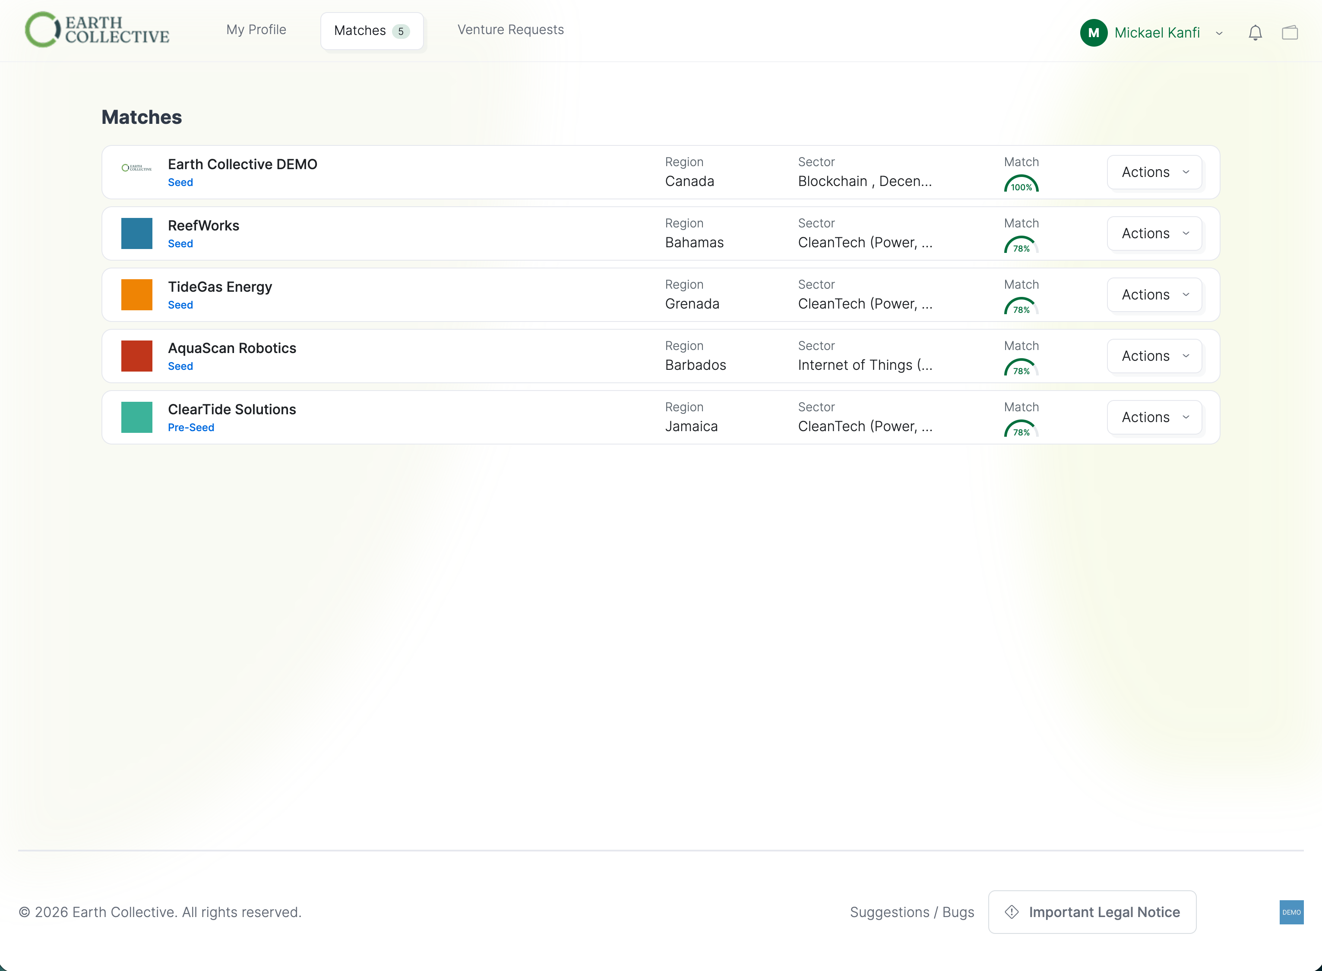
Task: Open the Earth Collective DEMO venture name
Action: [x=242, y=164]
